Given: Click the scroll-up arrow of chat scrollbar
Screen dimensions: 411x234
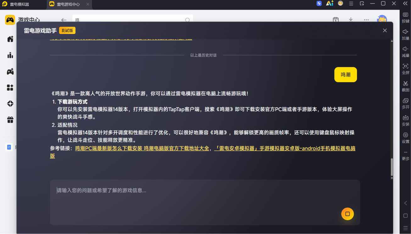Looking at the screenshot, I should click(392, 41).
